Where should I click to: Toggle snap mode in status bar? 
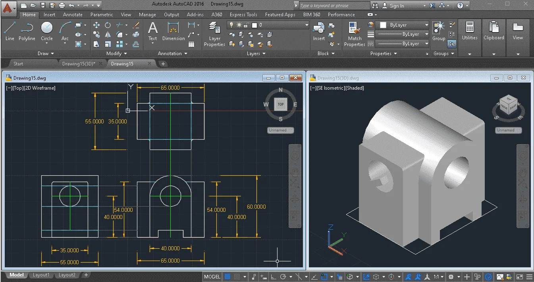(x=237, y=277)
